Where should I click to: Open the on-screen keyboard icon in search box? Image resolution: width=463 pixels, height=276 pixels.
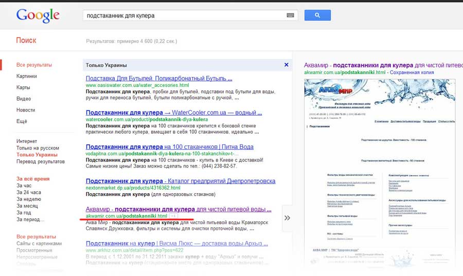tap(290, 15)
